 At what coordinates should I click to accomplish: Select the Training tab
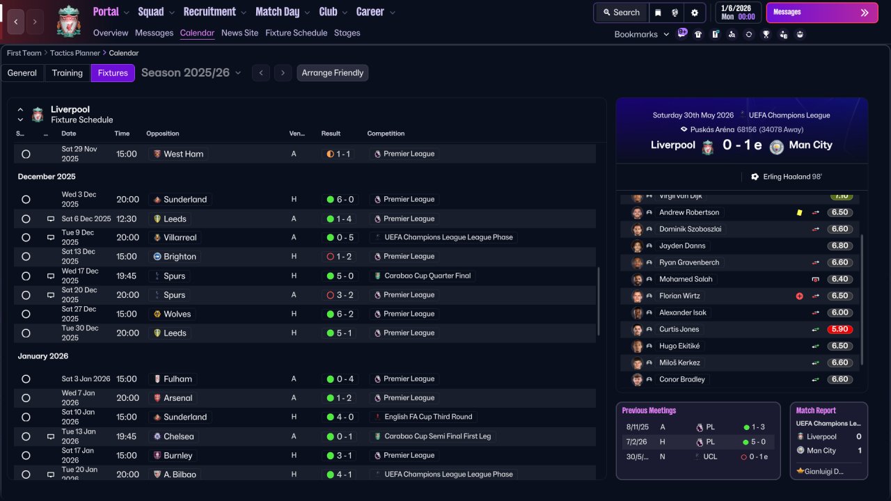(68, 73)
